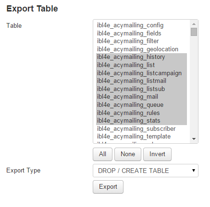Image resolution: width=210 pixels, height=207 pixels.
Task: Open the Export Type dropdown
Action: click(x=146, y=171)
